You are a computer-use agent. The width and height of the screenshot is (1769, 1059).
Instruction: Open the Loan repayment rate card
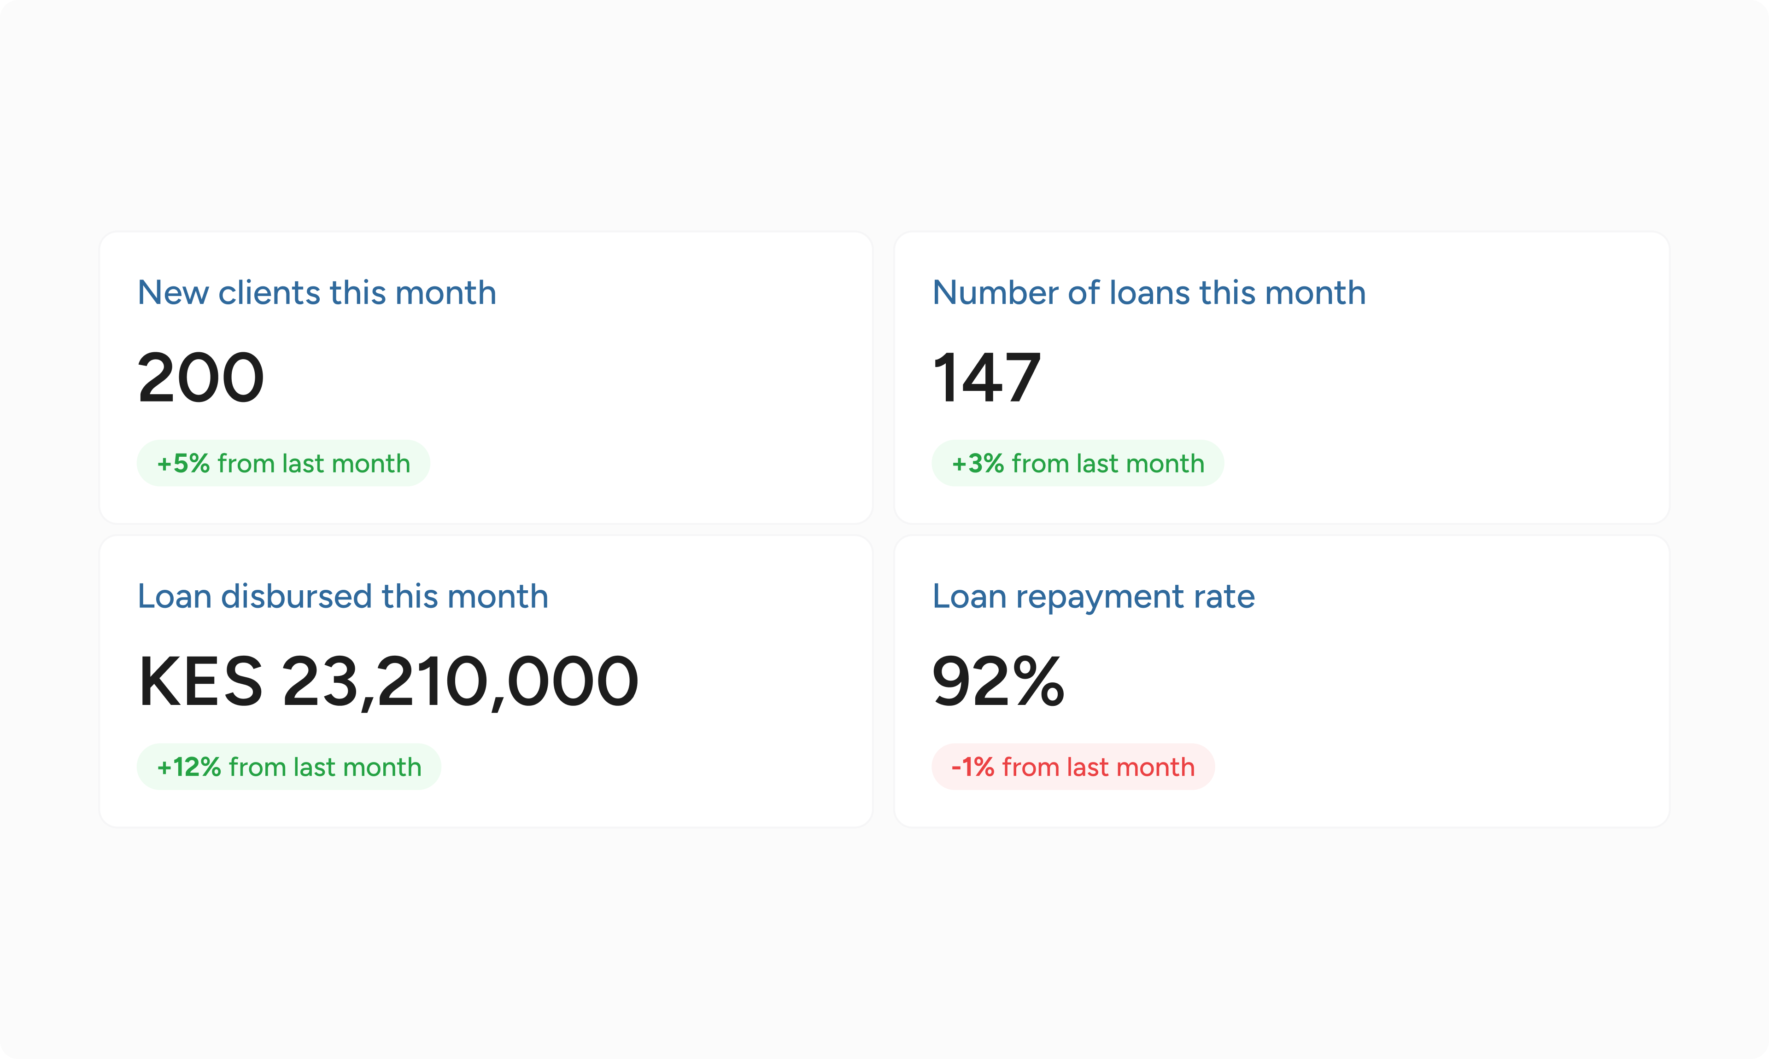tap(1282, 681)
